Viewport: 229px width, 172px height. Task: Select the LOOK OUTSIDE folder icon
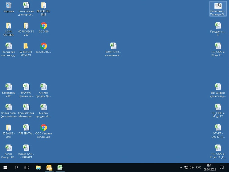[x=9, y=26]
